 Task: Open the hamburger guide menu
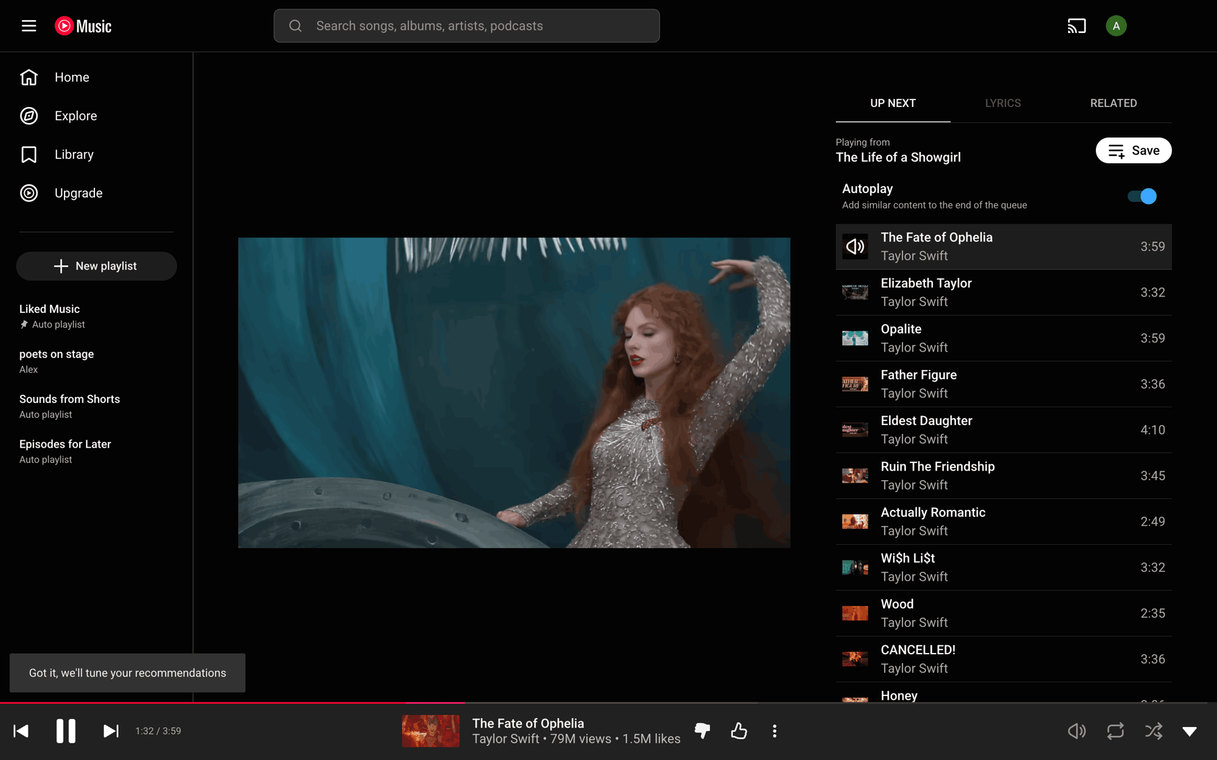tap(29, 26)
